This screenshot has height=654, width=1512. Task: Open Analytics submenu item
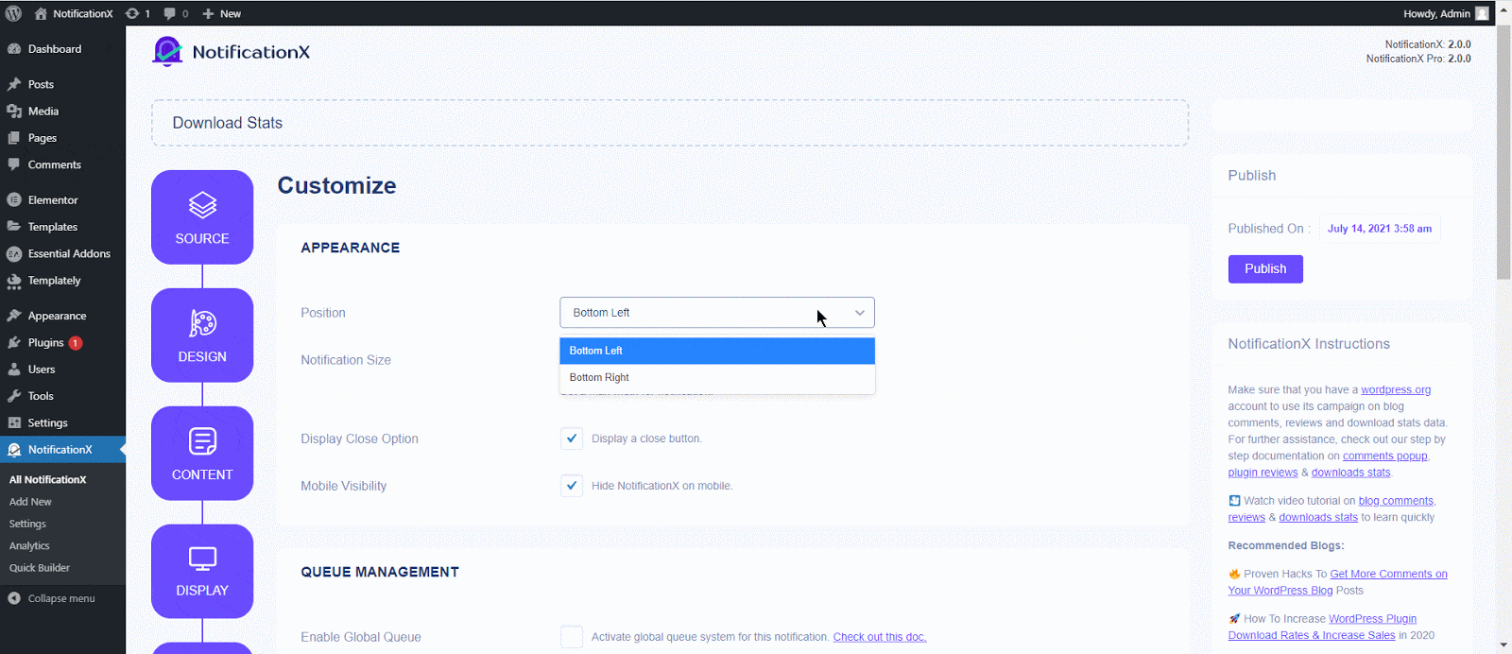[29, 546]
